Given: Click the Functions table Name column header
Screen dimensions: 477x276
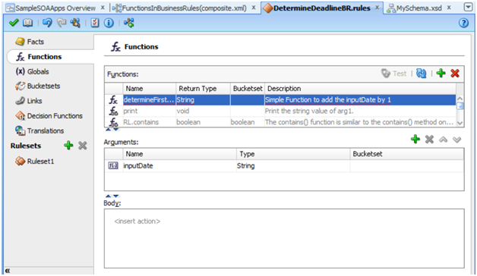Looking at the screenshot, I should pos(149,89).
